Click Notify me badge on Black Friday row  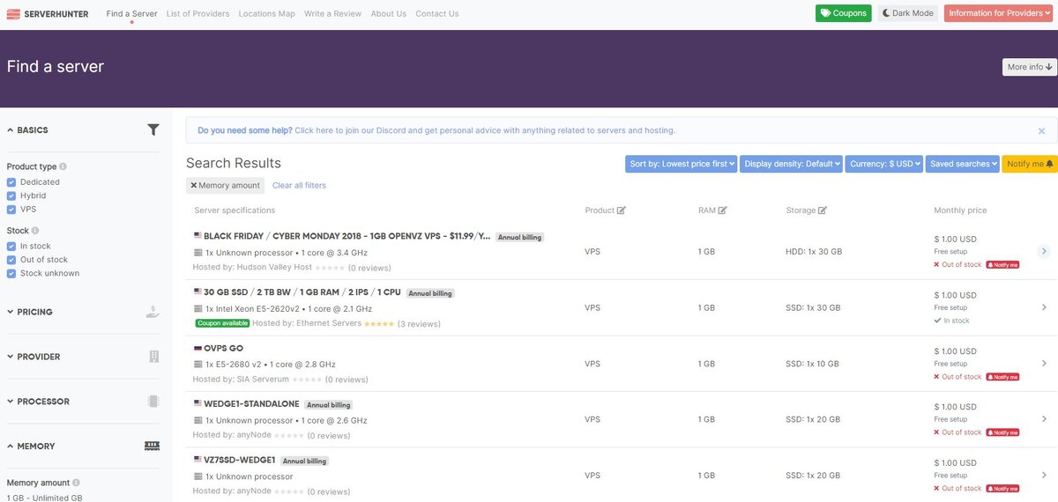[1002, 264]
